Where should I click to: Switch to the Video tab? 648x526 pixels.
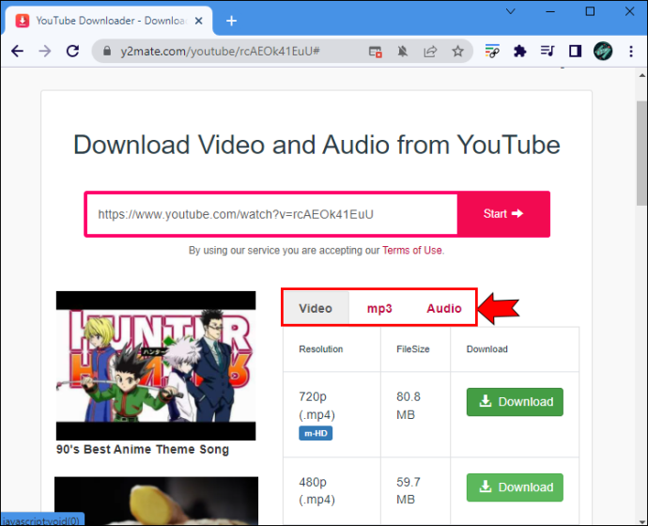pos(316,308)
